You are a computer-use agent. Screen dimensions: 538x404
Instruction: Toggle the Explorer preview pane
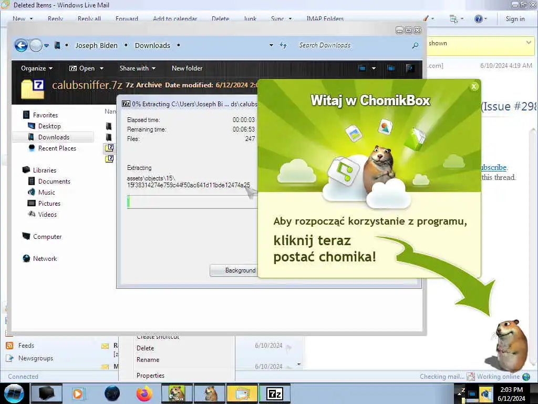coord(391,68)
